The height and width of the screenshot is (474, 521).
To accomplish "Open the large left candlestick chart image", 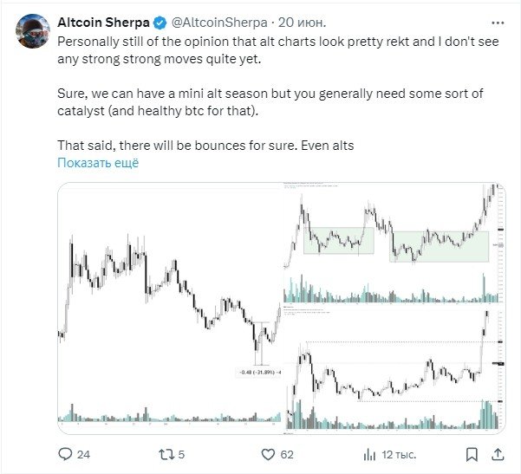I will click(170, 308).
